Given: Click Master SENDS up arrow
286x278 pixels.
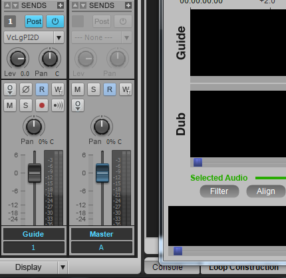Looking at the screenshot, I should pos(75,5).
